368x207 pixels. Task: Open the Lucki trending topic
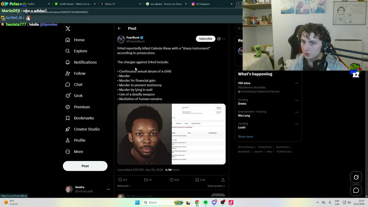click(241, 127)
